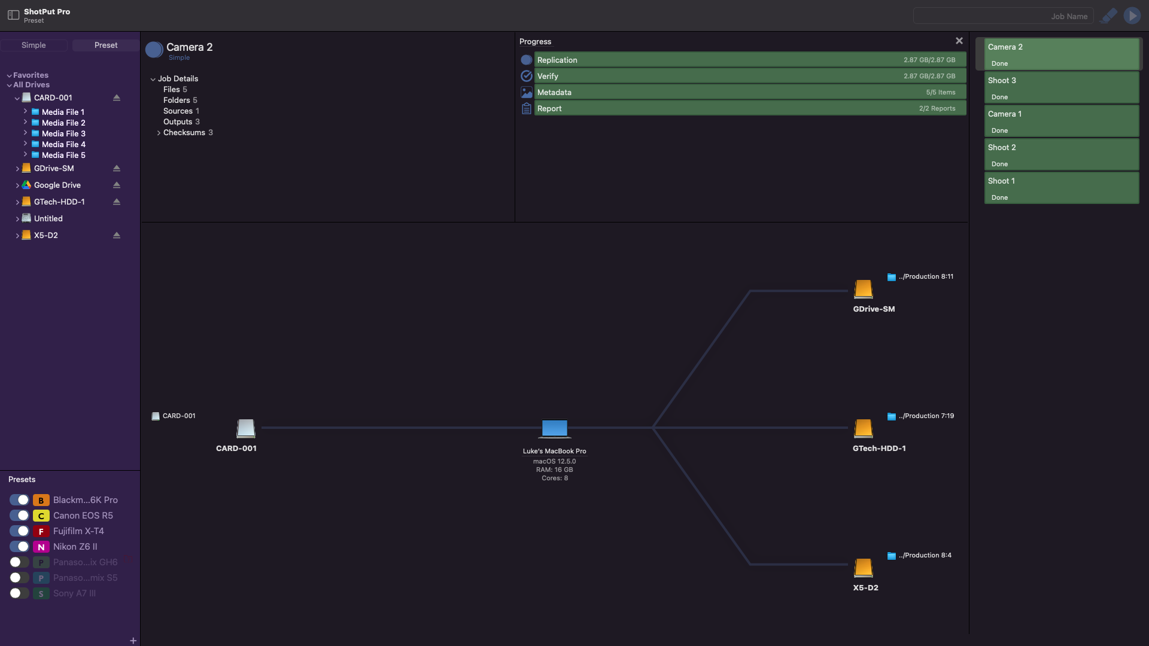Disable the Canon EOS R5 preset
The image size is (1149, 646).
(19, 516)
